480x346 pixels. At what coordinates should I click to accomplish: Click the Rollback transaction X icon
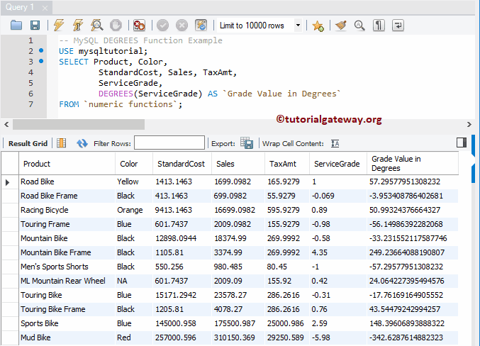(182, 26)
